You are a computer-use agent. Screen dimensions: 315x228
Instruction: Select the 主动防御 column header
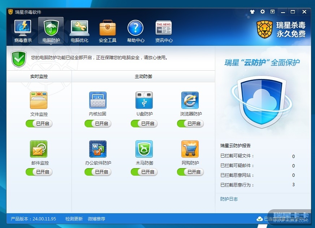point(143,76)
